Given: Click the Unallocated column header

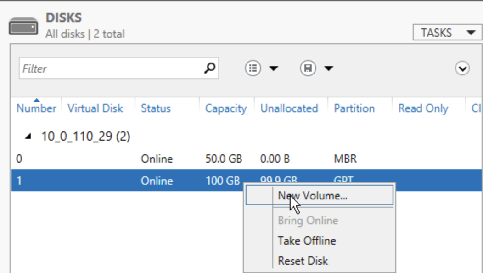Looking at the screenshot, I should click(289, 108).
